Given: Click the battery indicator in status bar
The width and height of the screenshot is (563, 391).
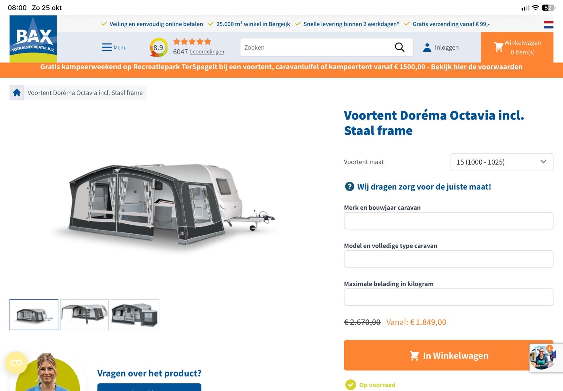Looking at the screenshot, I should pos(548,8).
